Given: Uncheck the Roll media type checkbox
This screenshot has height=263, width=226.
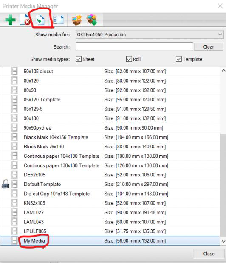Looking at the screenshot, I should pos(129,59).
